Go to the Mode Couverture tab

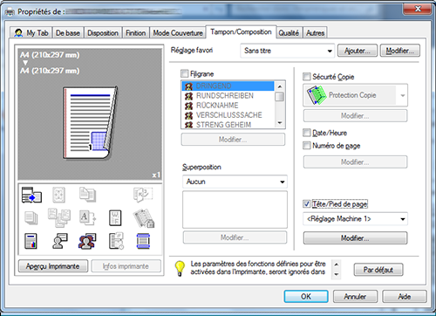(178, 33)
